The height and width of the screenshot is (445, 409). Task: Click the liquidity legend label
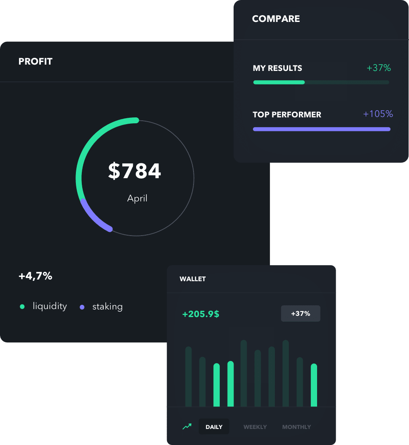50,307
